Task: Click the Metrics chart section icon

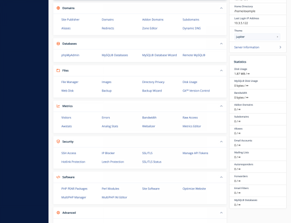Action: (58, 106)
